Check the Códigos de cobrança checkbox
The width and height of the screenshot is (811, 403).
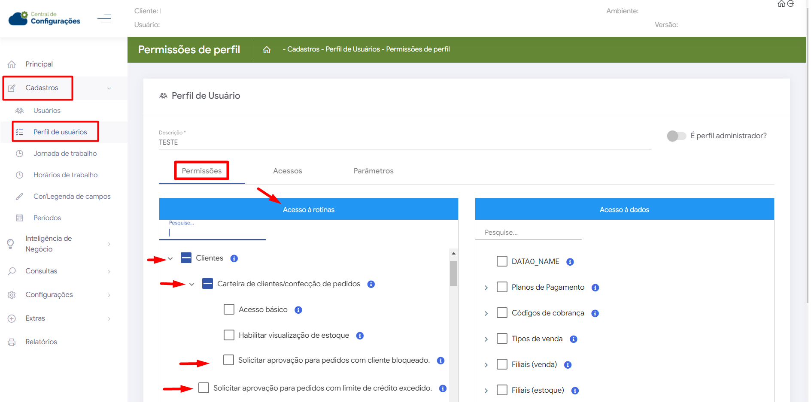coord(502,313)
